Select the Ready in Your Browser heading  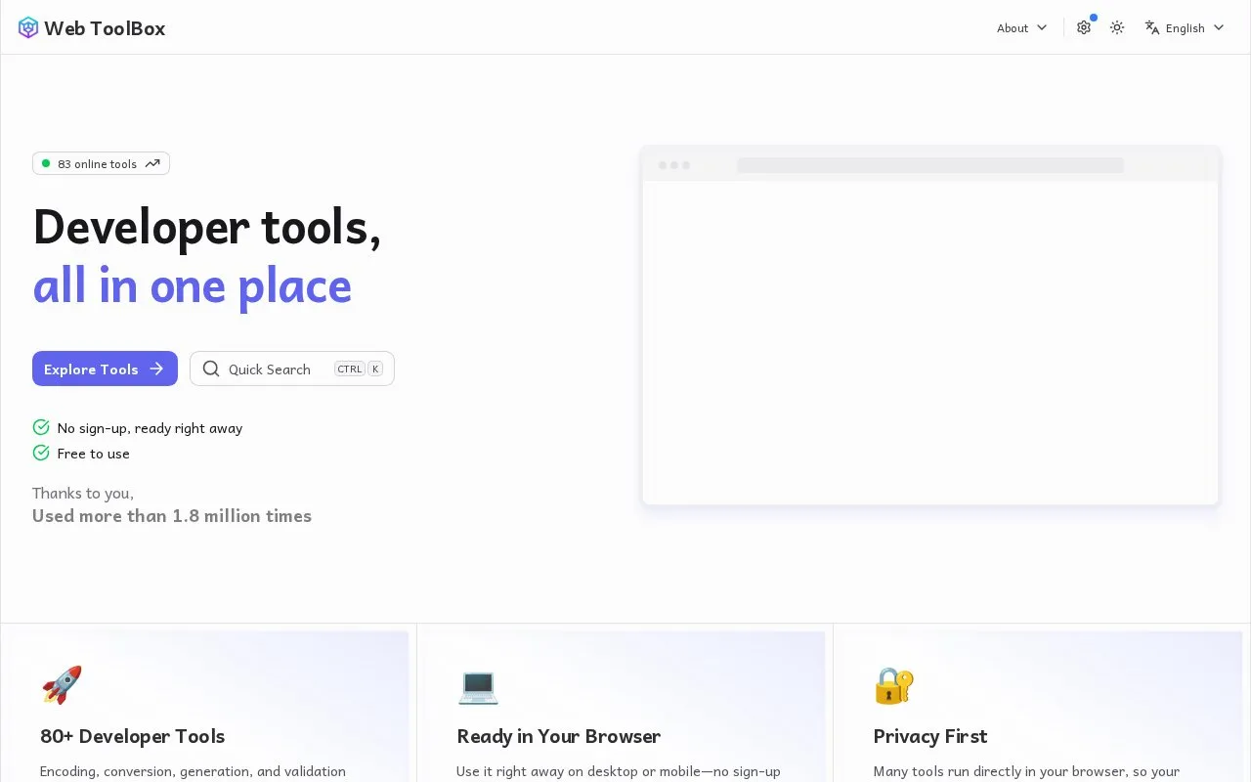tap(559, 736)
